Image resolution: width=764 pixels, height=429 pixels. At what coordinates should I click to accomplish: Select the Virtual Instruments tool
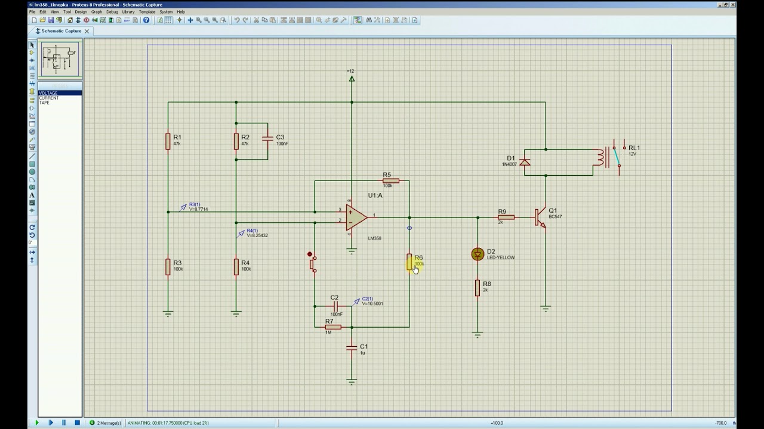pyautogui.click(x=32, y=147)
